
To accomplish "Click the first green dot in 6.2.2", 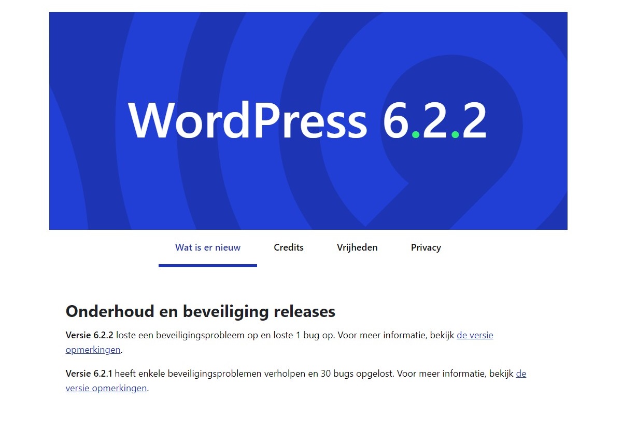I will click(x=416, y=135).
